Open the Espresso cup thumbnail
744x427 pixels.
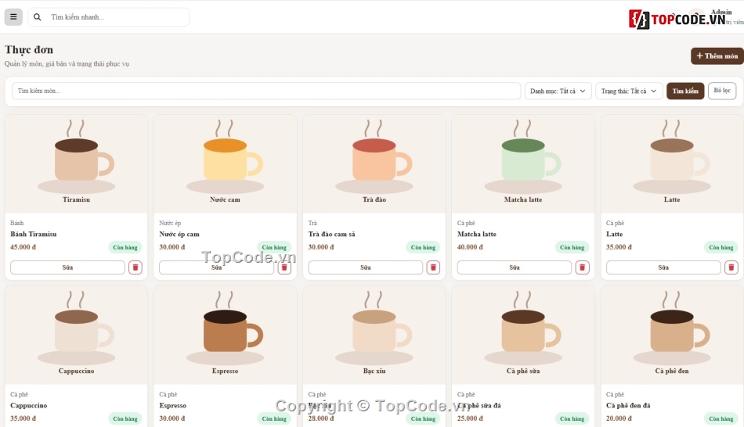pos(226,335)
